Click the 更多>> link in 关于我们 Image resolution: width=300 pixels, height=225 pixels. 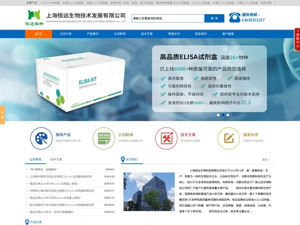267,160
